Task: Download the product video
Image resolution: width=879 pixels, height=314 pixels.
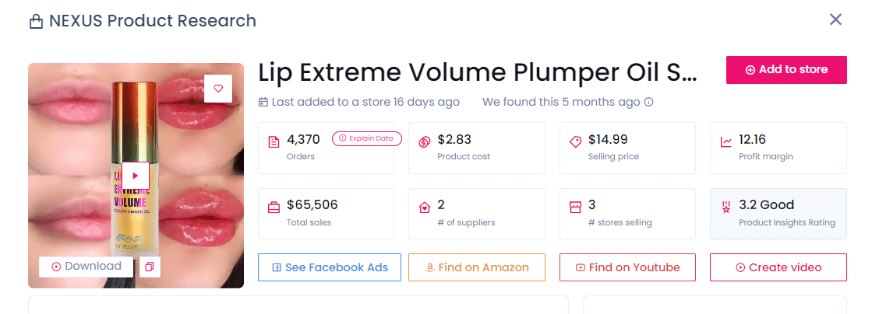Action: (86, 267)
